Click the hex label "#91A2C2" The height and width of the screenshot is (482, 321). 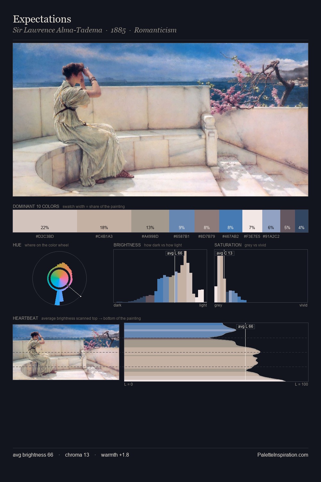tap(271, 237)
